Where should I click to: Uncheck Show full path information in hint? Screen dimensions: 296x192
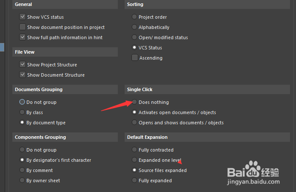pyautogui.click(x=23, y=37)
